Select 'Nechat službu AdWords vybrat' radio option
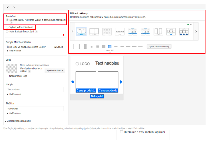Image resolution: width=208 pixels, height=142 pixels. pyautogui.click(x=7, y=20)
